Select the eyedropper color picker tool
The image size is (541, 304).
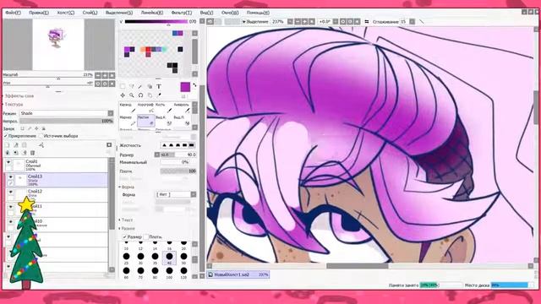pyautogui.click(x=159, y=95)
